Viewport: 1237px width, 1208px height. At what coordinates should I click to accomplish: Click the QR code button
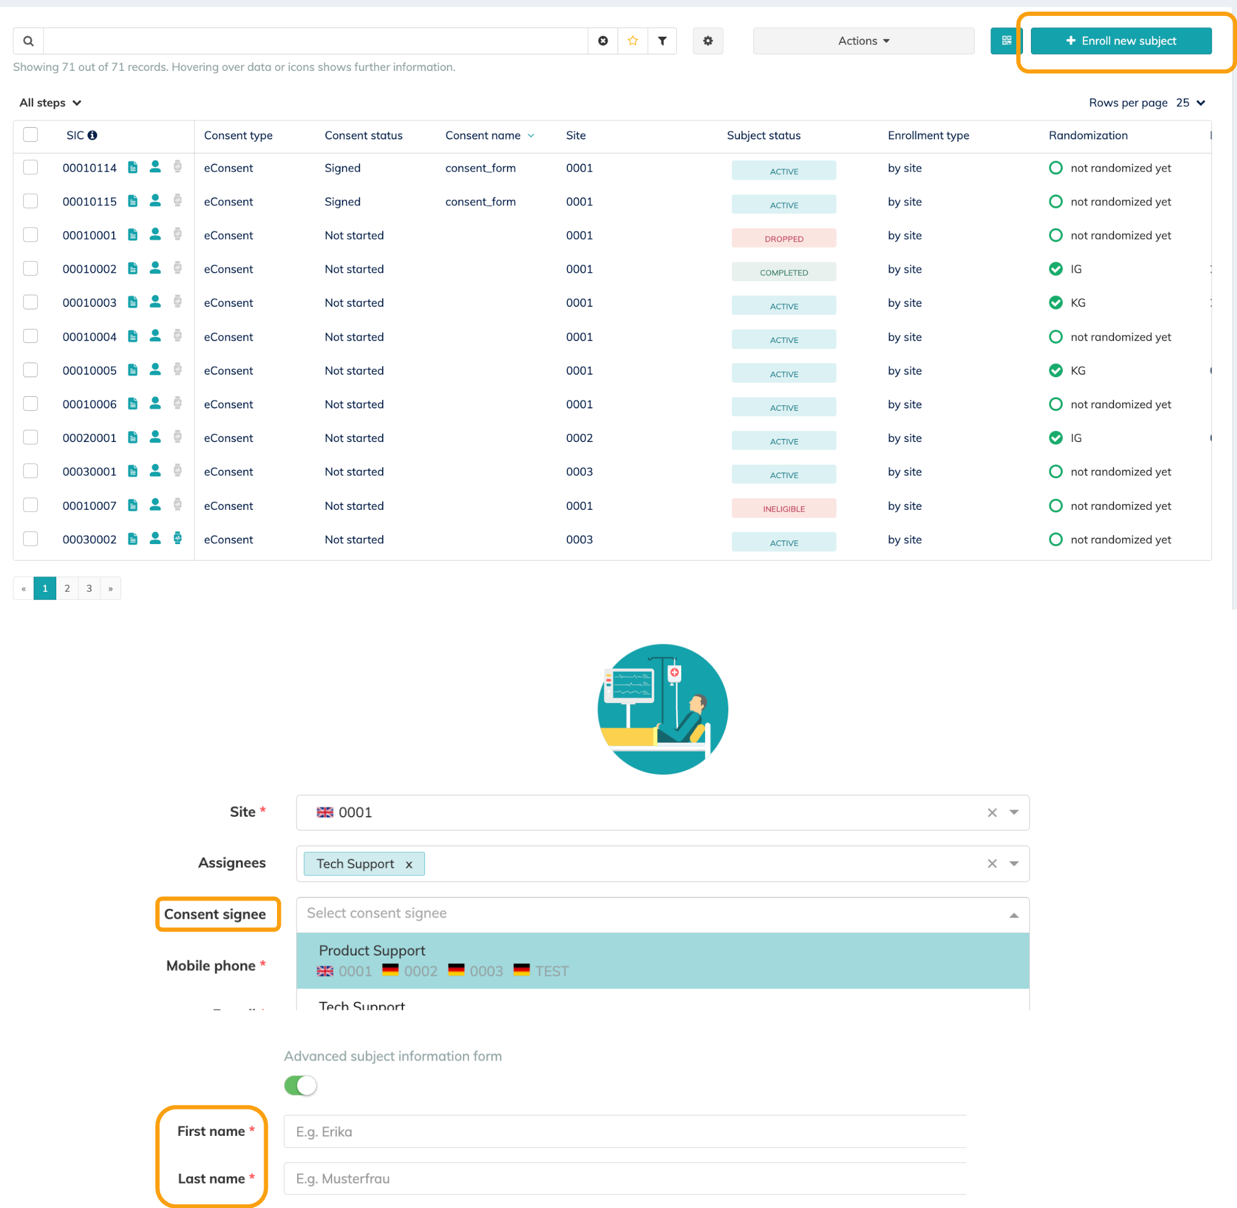(1006, 40)
